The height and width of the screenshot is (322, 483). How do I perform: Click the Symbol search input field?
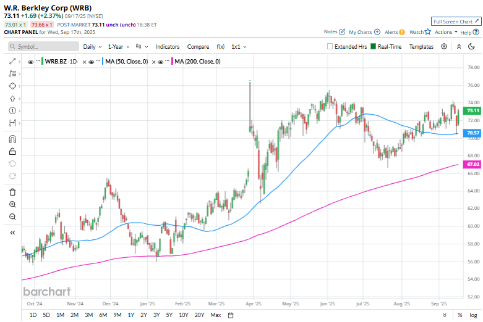43,46
